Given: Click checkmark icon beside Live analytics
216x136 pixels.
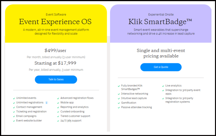Looking at the screenshot, I should (x=163, y=86).
